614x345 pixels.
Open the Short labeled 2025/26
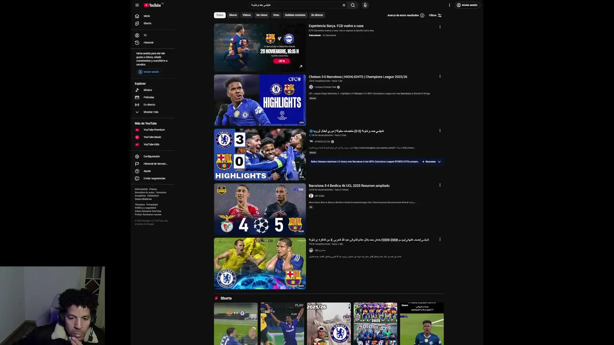pos(329,324)
